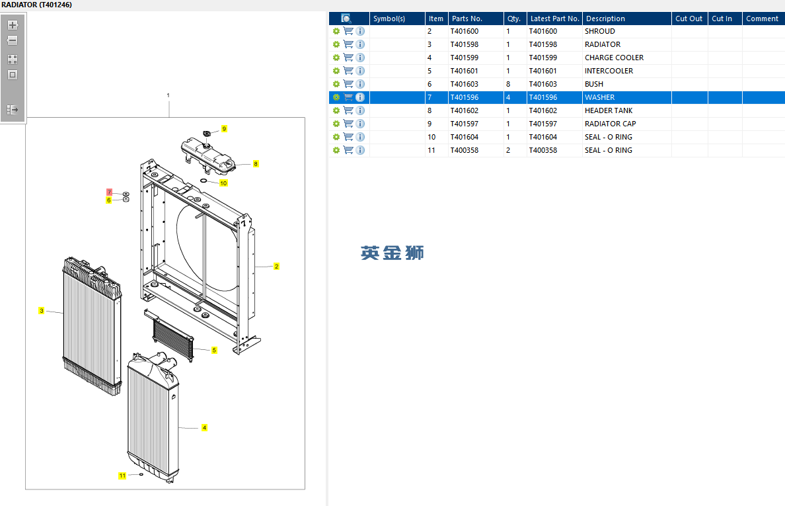This screenshot has height=506, width=785.
Task: Sort by Item column header
Action: (x=436, y=19)
